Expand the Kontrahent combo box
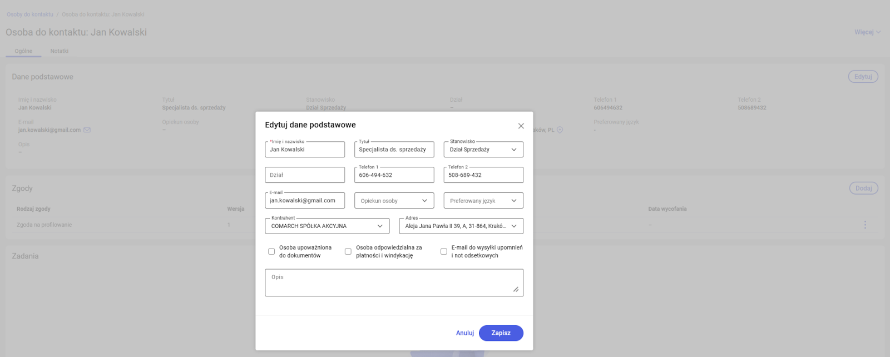The width and height of the screenshot is (890, 357). tap(380, 226)
